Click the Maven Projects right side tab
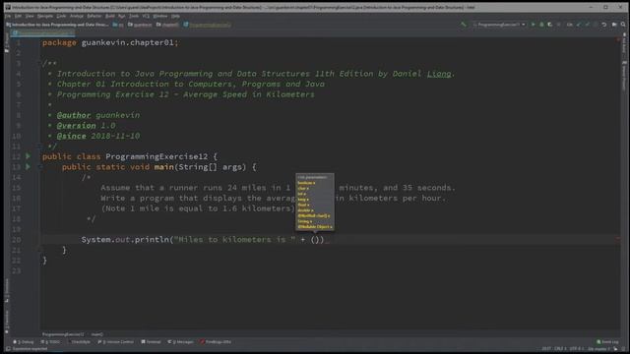This screenshot has height=354, width=630. 624,77
